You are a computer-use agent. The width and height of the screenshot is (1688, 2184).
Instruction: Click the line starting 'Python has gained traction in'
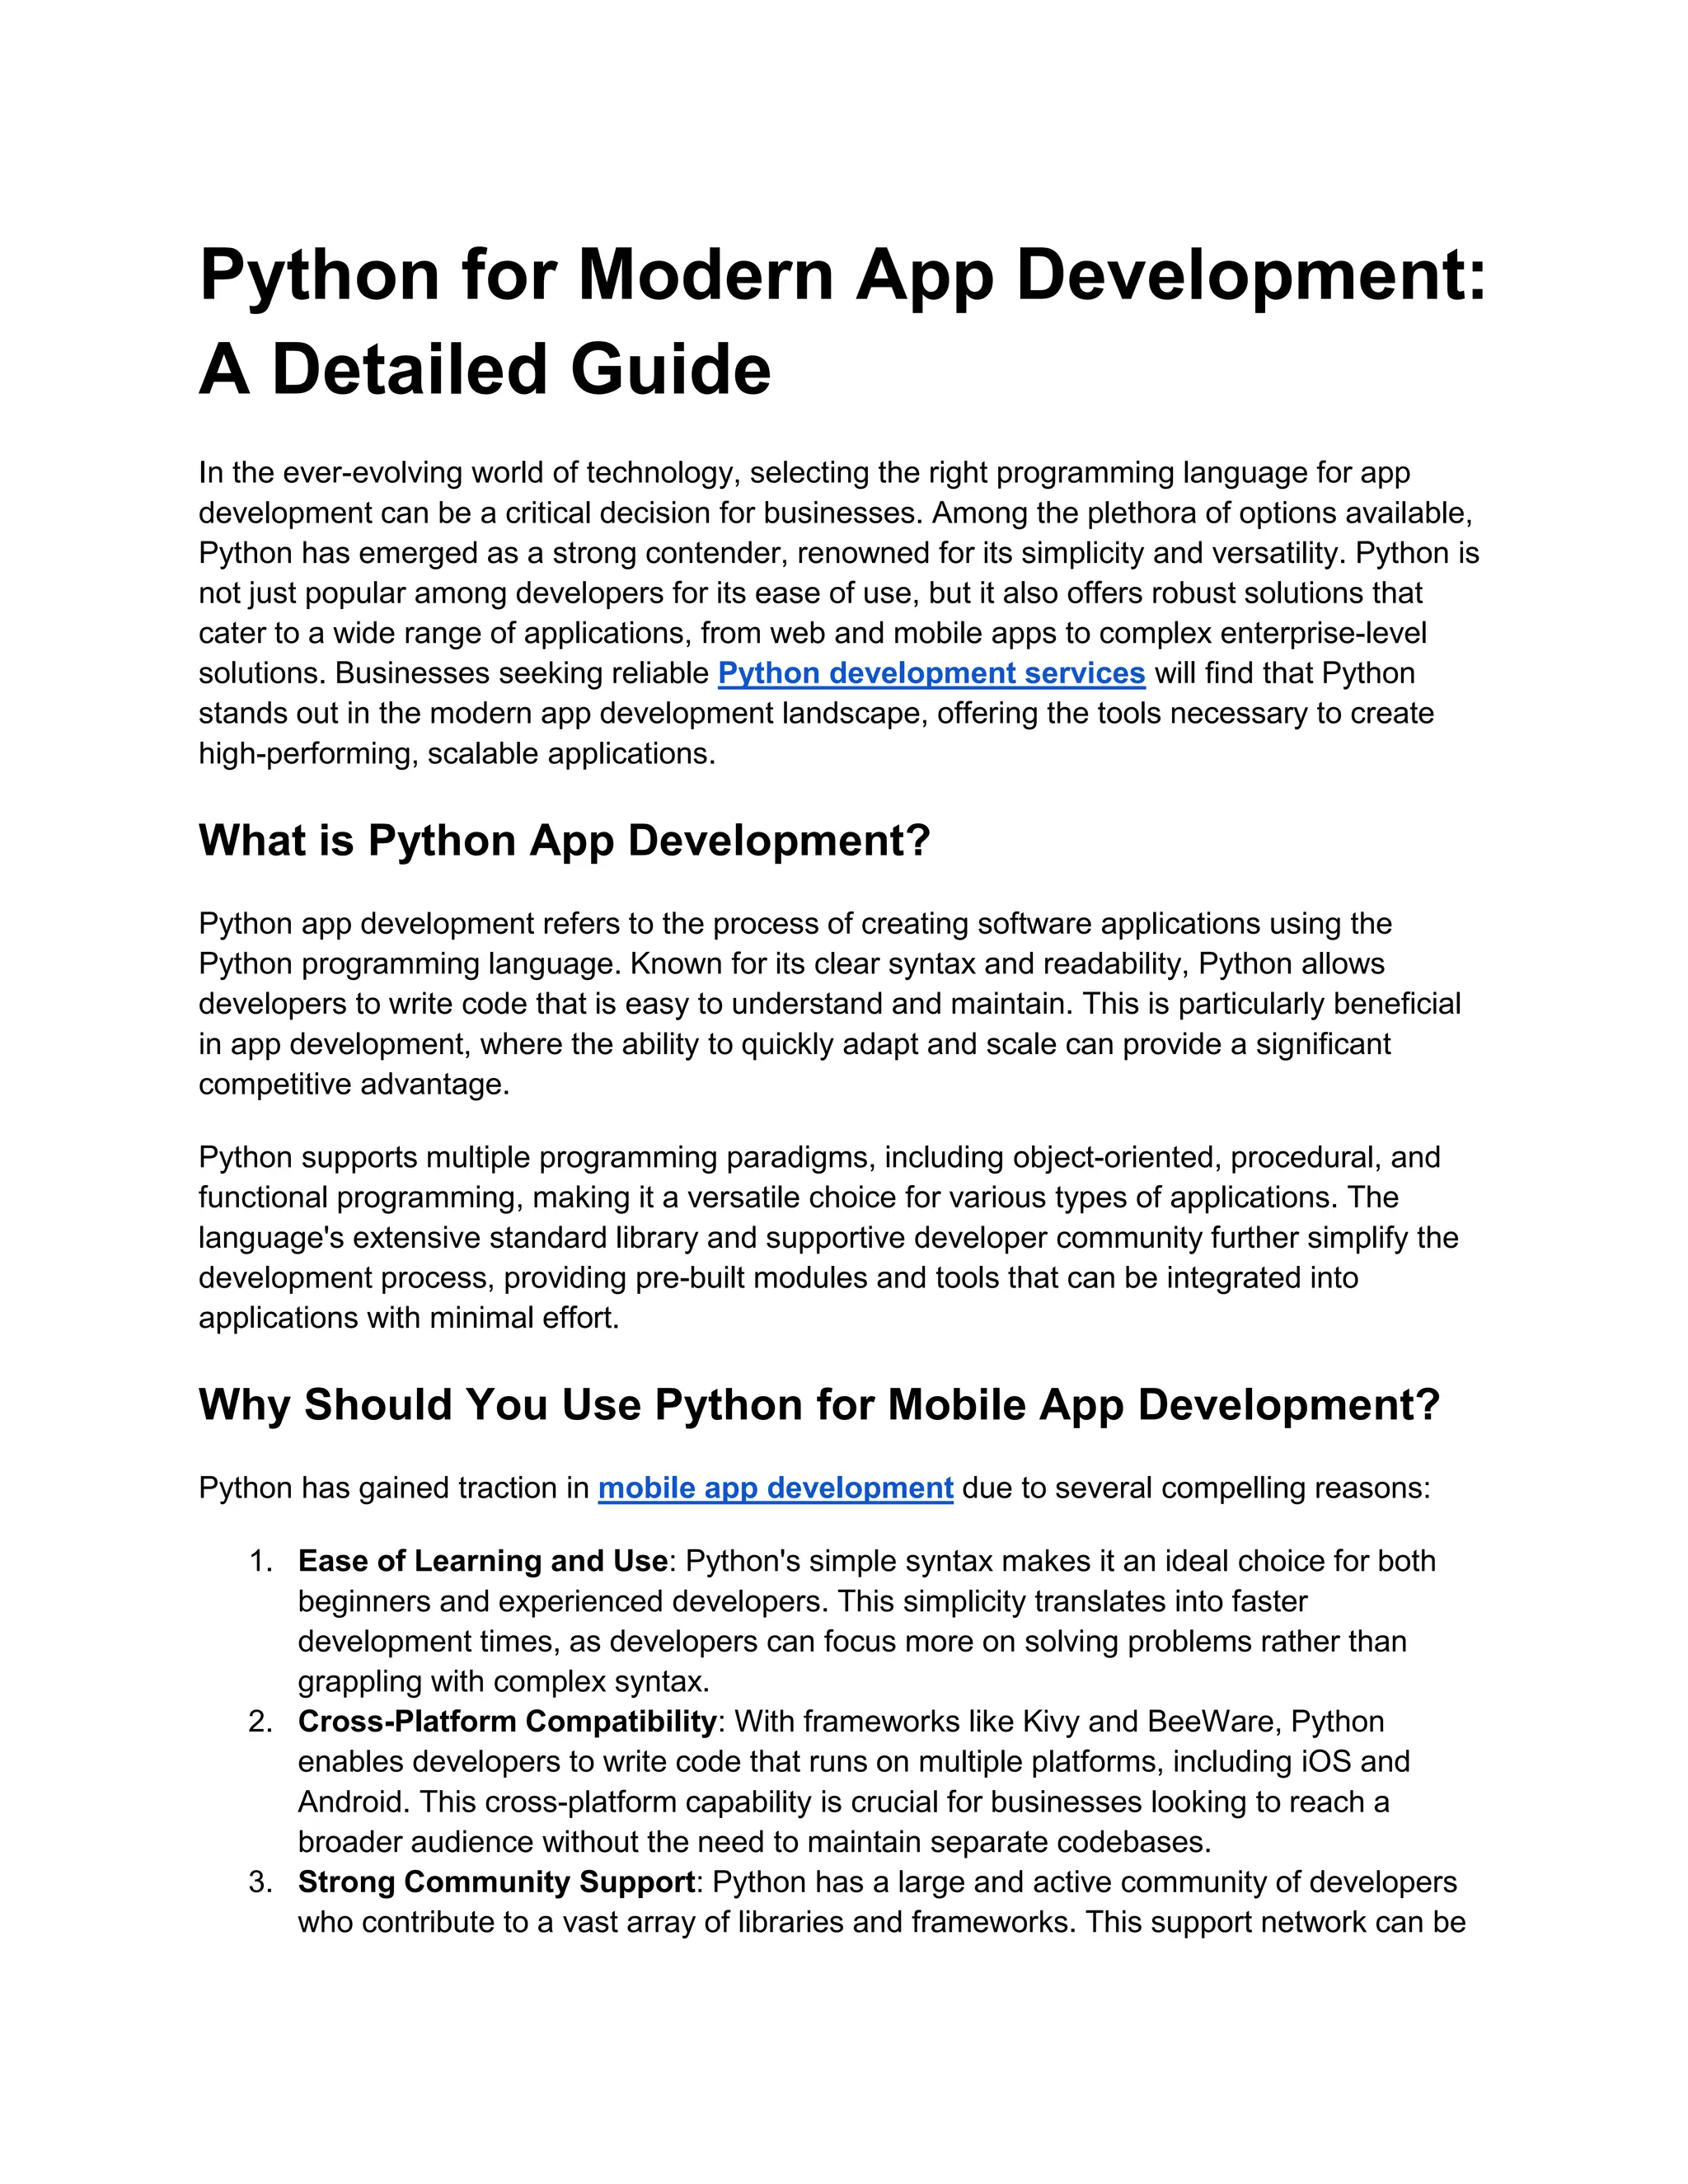(815, 1488)
